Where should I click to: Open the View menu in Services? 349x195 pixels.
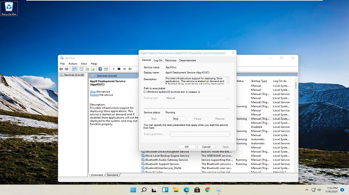coord(84,64)
